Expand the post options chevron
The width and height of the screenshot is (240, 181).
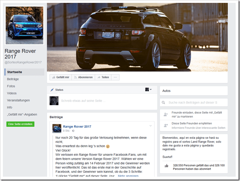150,126
